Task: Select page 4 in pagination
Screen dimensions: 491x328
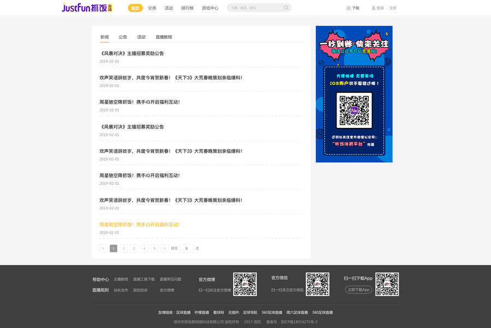Action: click(x=144, y=248)
